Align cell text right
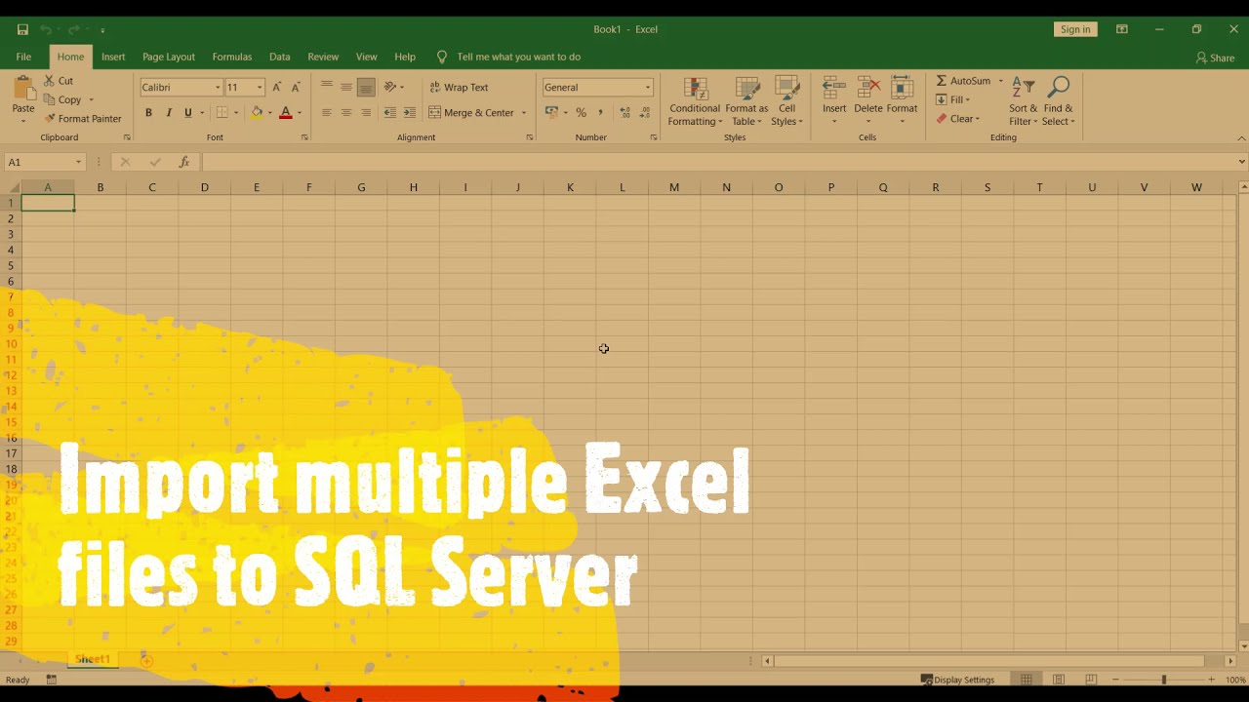Image resolution: width=1249 pixels, height=702 pixels. click(366, 113)
